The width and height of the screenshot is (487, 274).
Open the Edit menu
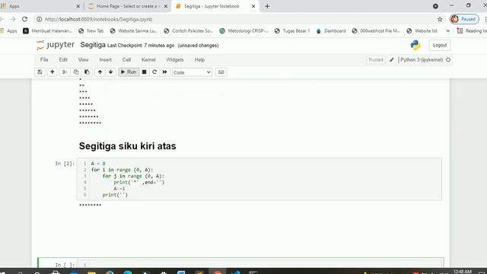pos(63,59)
